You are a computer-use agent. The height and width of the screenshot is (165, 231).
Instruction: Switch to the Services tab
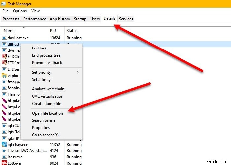pos(126,19)
